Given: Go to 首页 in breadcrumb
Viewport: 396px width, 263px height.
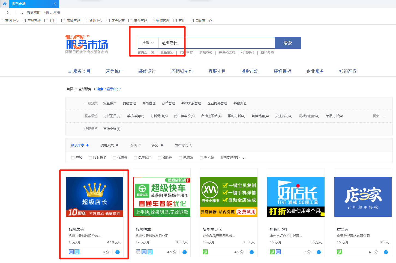Looking at the screenshot, I should click(70, 89).
